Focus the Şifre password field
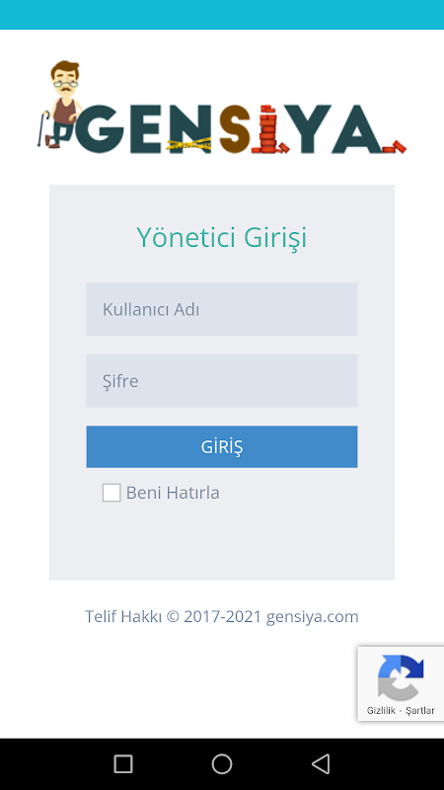The image size is (444, 790). 222,381
